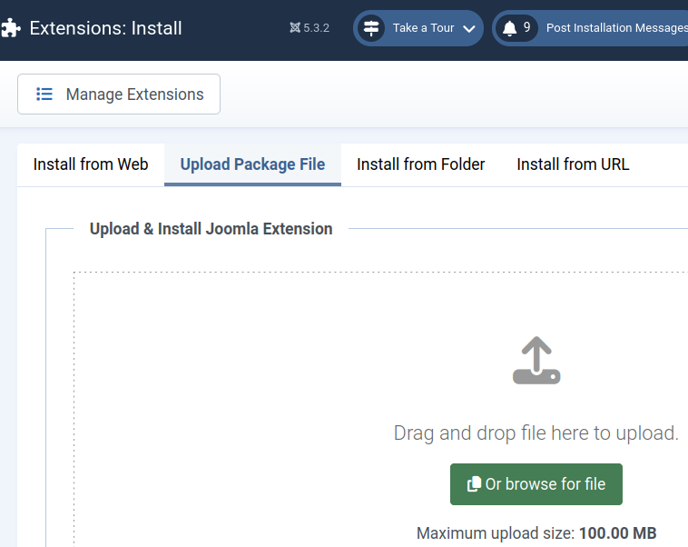Switch to Install from Folder tab
The height and width of the screenshot is (547, 688).
coord(421,164)
